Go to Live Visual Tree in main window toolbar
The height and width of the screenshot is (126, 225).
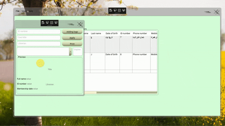[111, 10]
